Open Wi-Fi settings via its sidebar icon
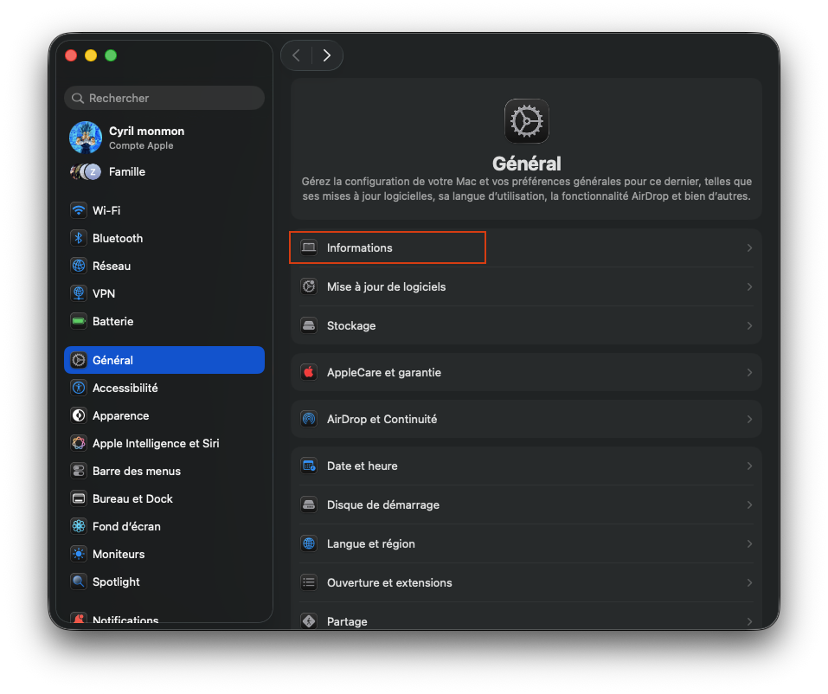 point(79,210)
